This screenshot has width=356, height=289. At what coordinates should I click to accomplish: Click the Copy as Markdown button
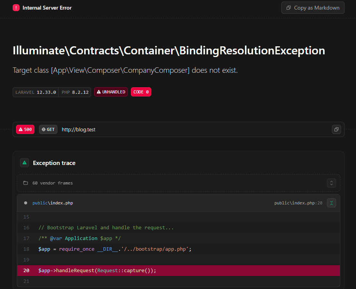(x=312, y=8)
